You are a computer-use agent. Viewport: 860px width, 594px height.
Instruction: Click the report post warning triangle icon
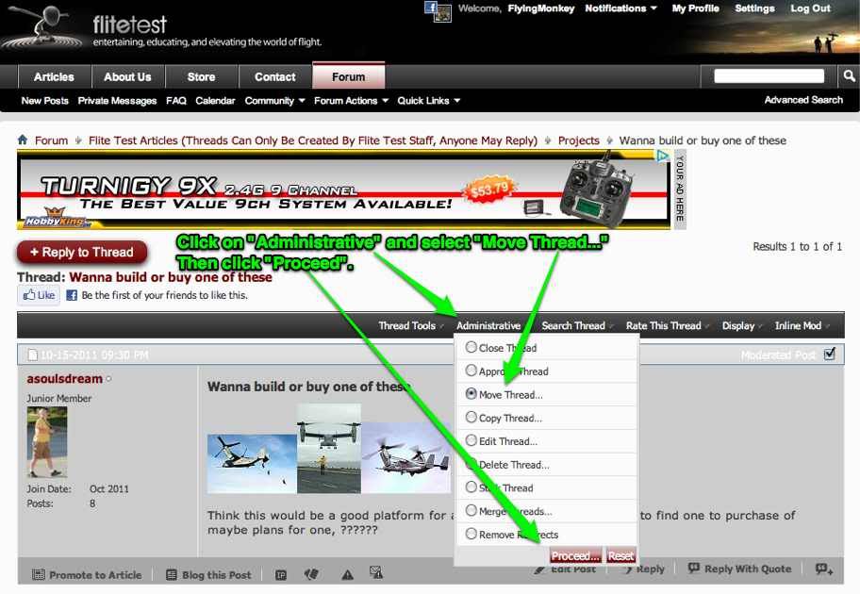[x=347, y=574]
